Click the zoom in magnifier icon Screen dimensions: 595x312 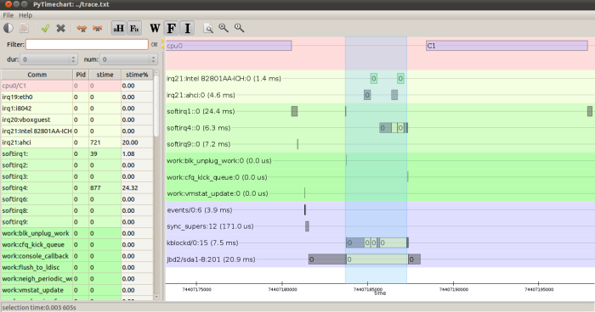pos(224,28)
